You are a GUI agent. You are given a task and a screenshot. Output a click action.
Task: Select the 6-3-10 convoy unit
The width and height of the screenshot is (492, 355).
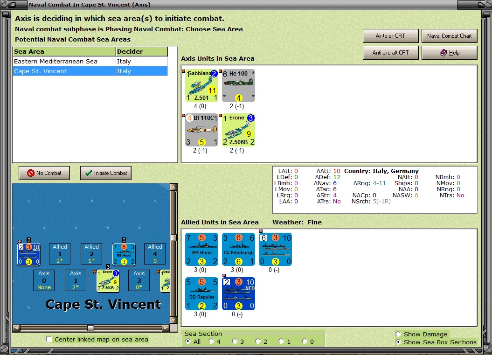pos(276,249)
